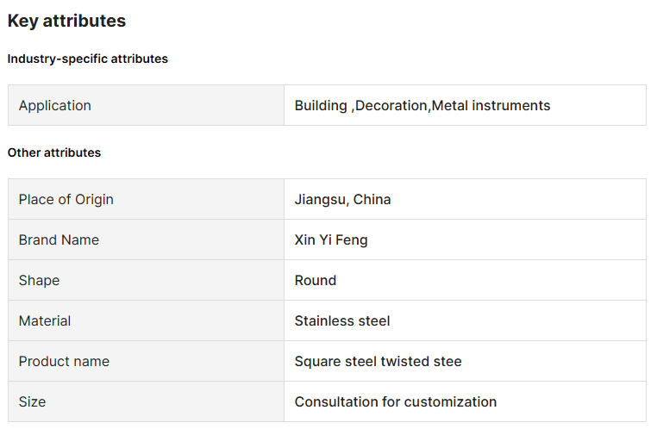Click the Stainless steel value

pos(342,321)
